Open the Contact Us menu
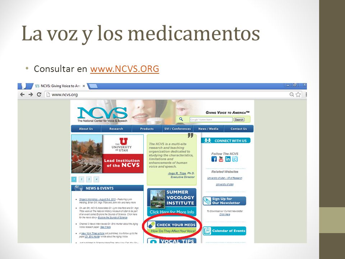Viewport: 345px width, 259px height. click(239, 129)
